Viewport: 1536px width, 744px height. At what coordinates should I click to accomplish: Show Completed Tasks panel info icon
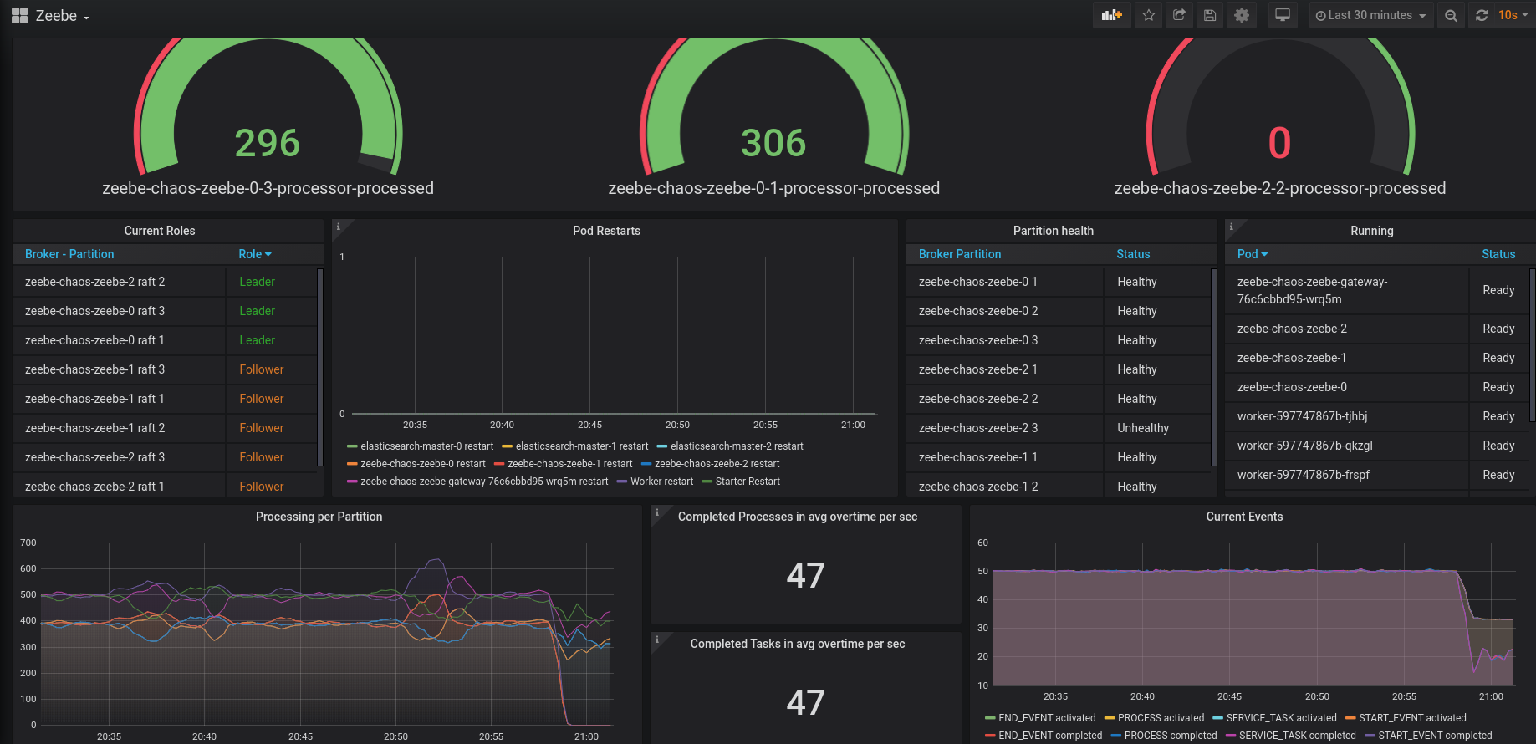point(657,639)
